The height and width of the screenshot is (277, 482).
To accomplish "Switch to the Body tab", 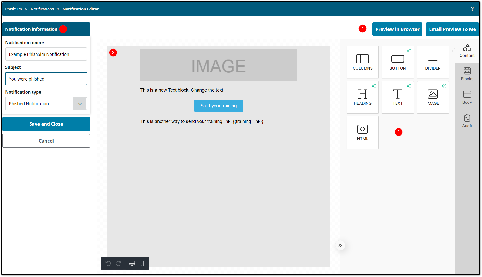I will pos(467,97).
